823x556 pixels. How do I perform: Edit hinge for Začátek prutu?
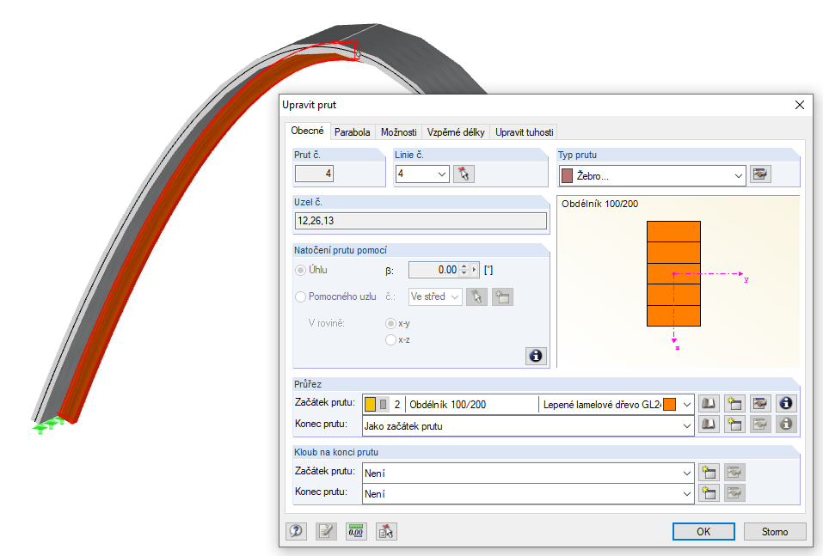(734, 472)
